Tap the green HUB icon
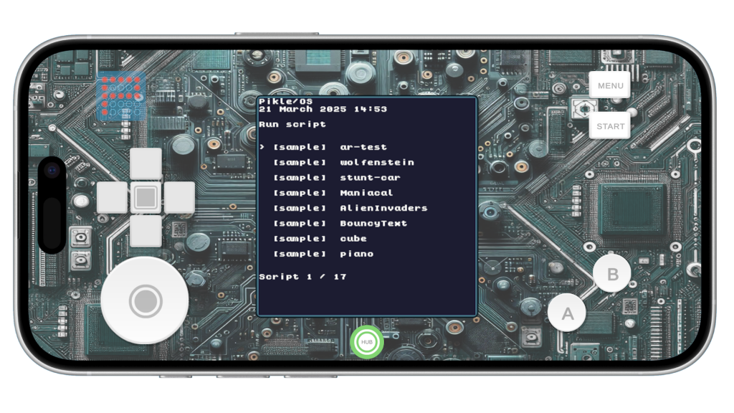This screenshot has width=734, height=413. (367, 342)
